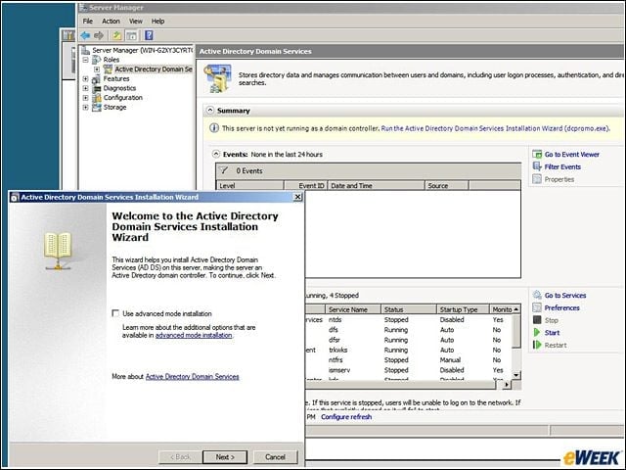Click the Start service link

click(x=552, y=333)
